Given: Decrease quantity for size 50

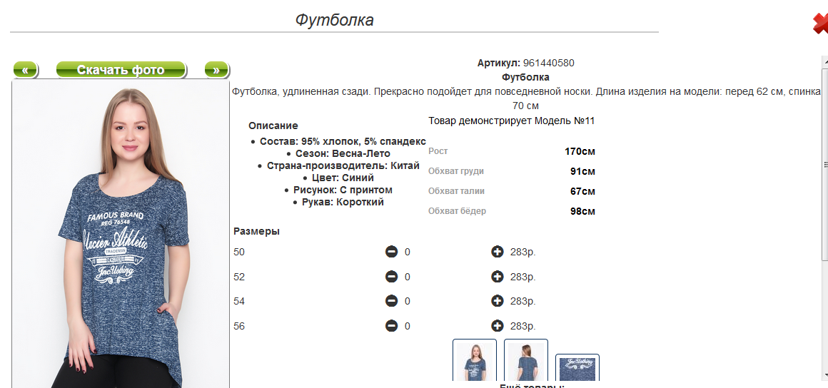Looking at the screenshot, I should tap(391, 252).
